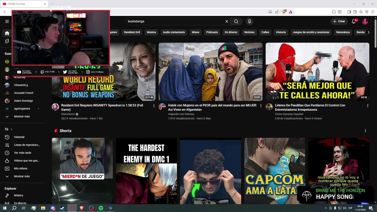Open more options for Líderes De Pandillas video

[368, 105]
